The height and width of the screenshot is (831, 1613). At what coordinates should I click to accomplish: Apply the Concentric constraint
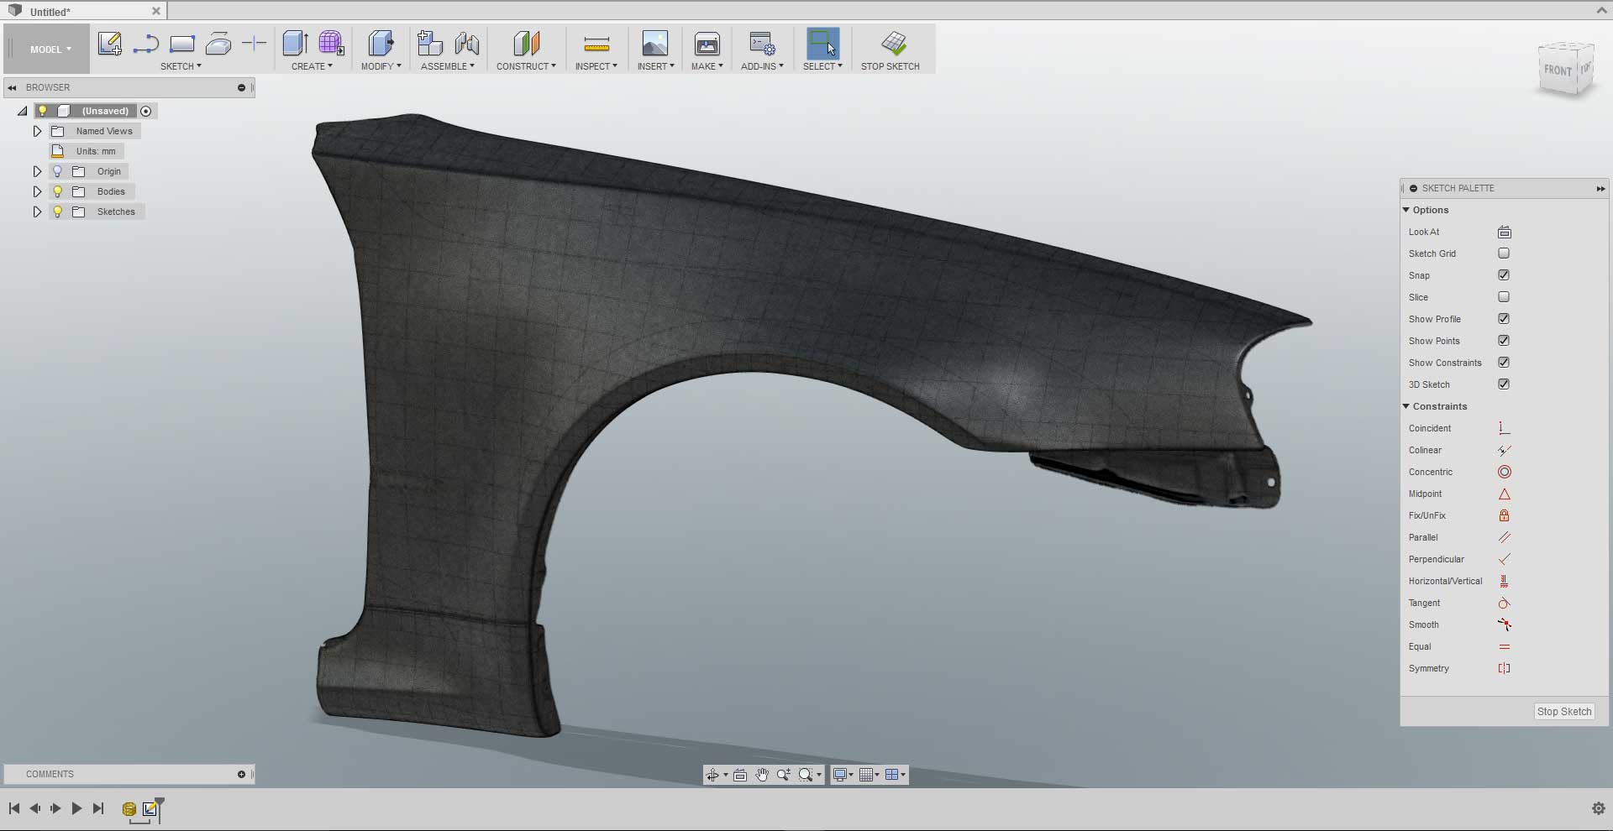pyautogui.click(x=1504, y=472)
